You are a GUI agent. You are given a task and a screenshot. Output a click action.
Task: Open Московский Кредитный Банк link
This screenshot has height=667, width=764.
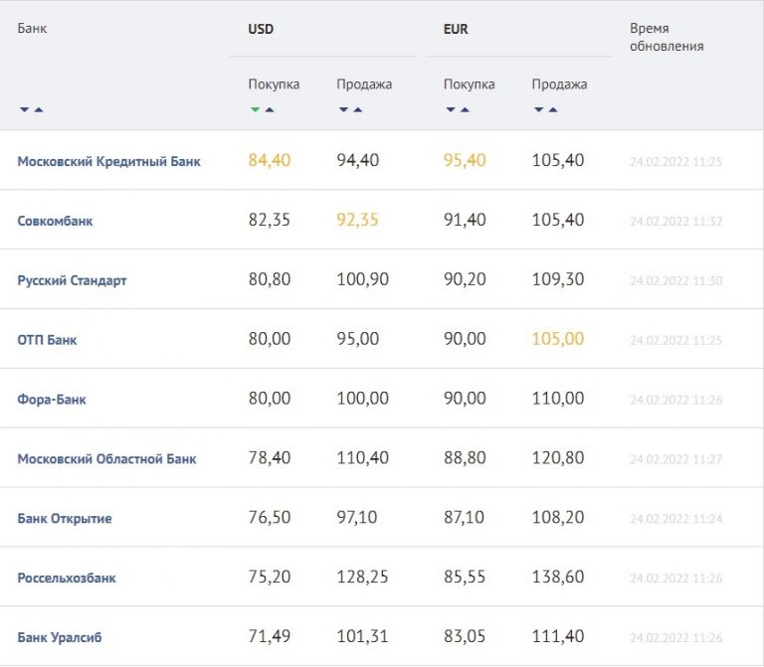point(108,161)
